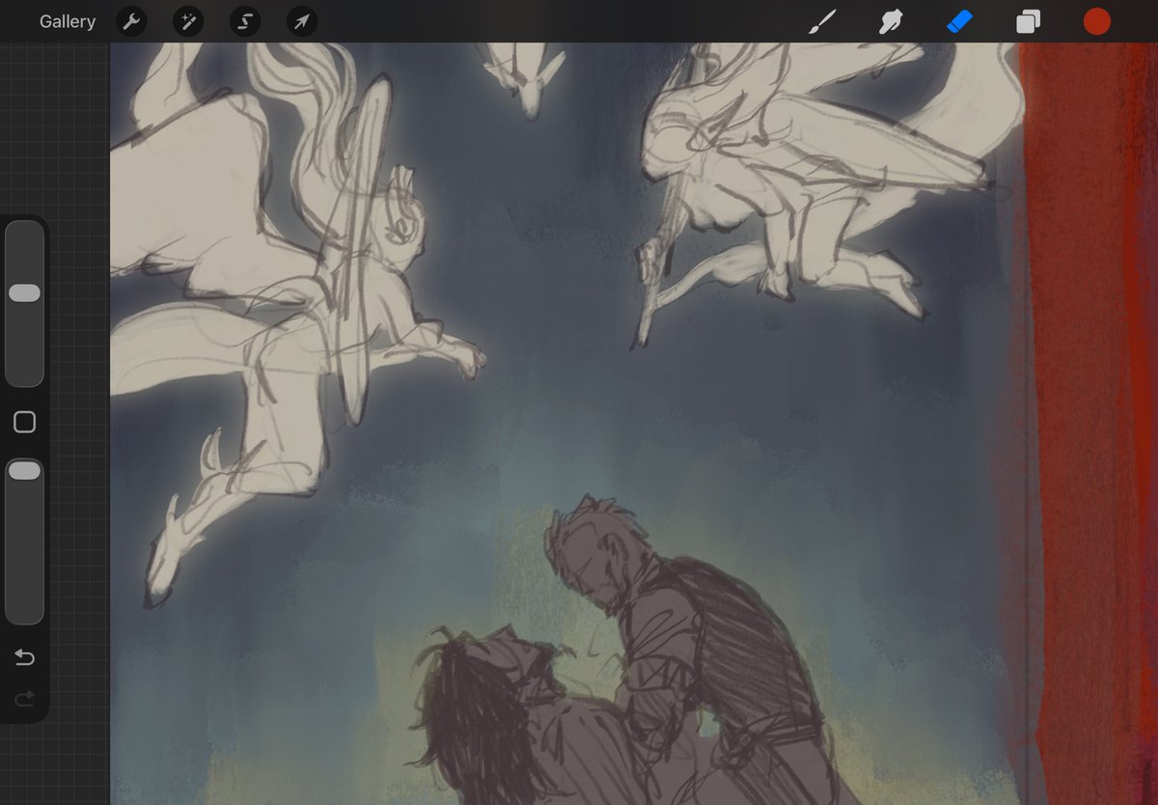Redo the last undone stroke
Screen dimensions: 1158x805
tap(25, 697)
